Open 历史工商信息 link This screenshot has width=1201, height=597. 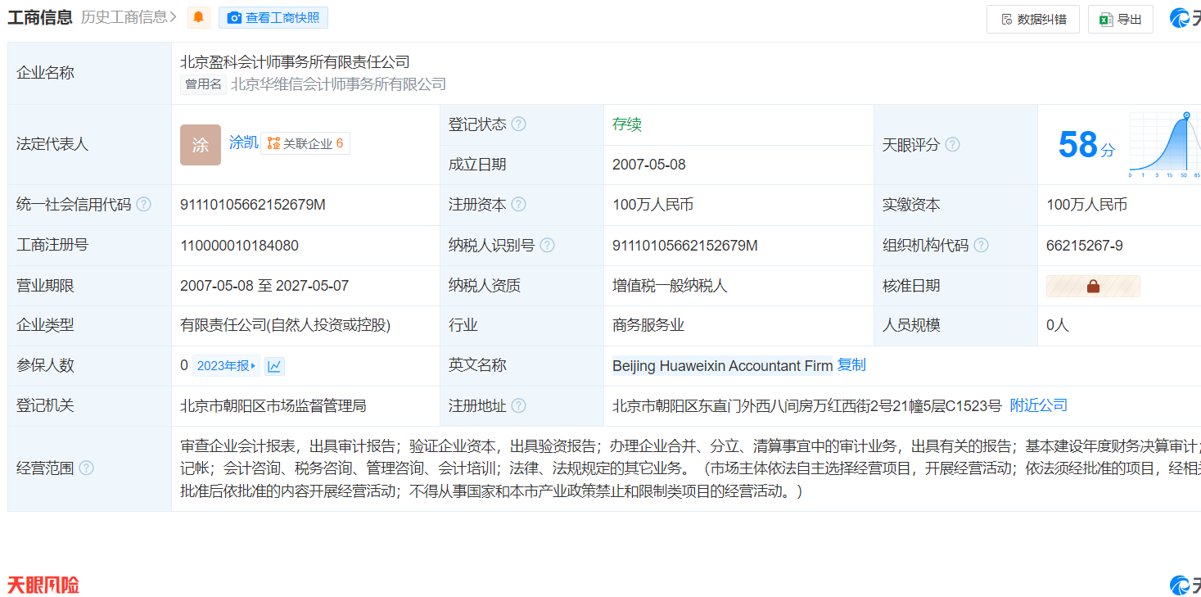pyautogui.click(x=129, y=17)
